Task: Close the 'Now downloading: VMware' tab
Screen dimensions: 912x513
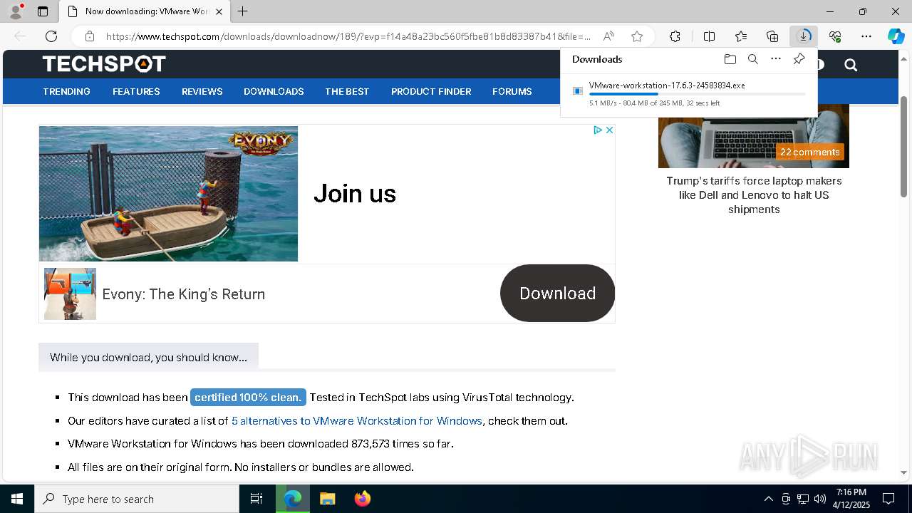Action: point(219,11)
